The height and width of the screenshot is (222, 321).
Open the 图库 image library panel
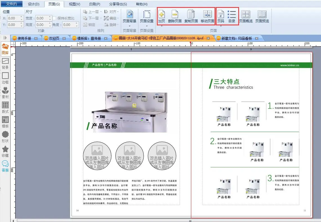(x=5, y=49)
